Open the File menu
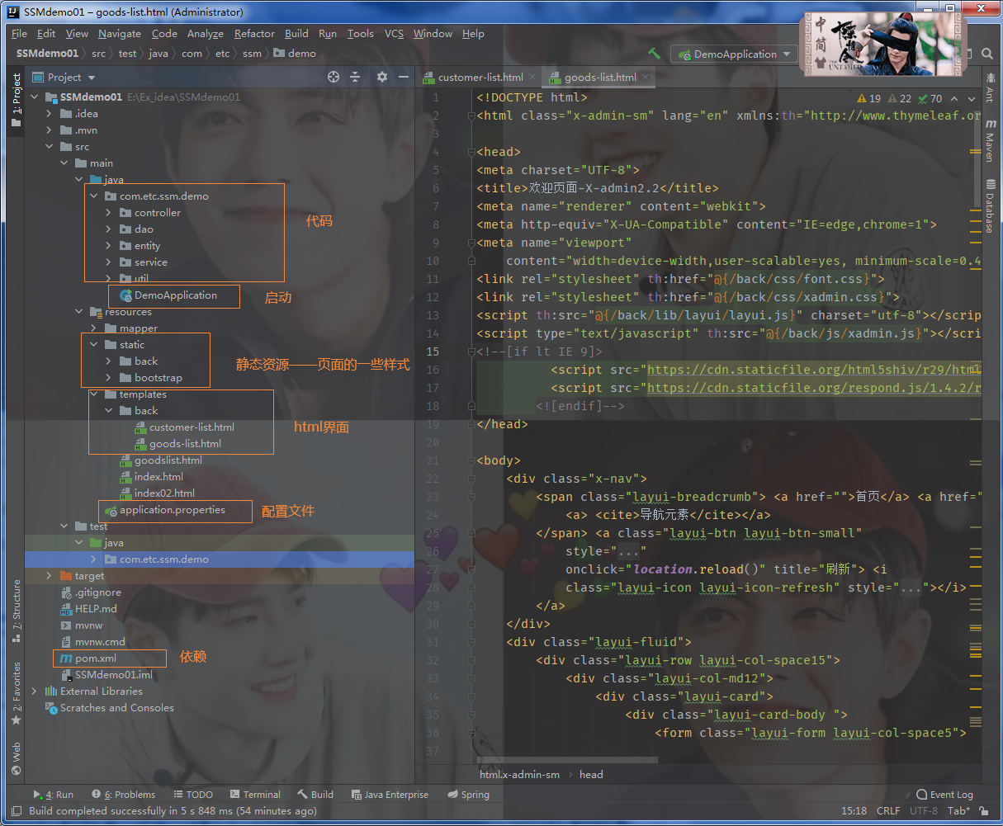The height and width of the screenshot is (826, 1003). pos(20,34)
